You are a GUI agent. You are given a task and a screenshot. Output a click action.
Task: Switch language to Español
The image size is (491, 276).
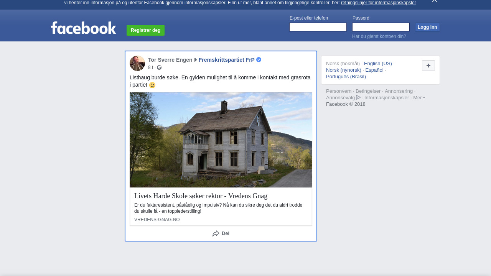(x=374, y=70)
